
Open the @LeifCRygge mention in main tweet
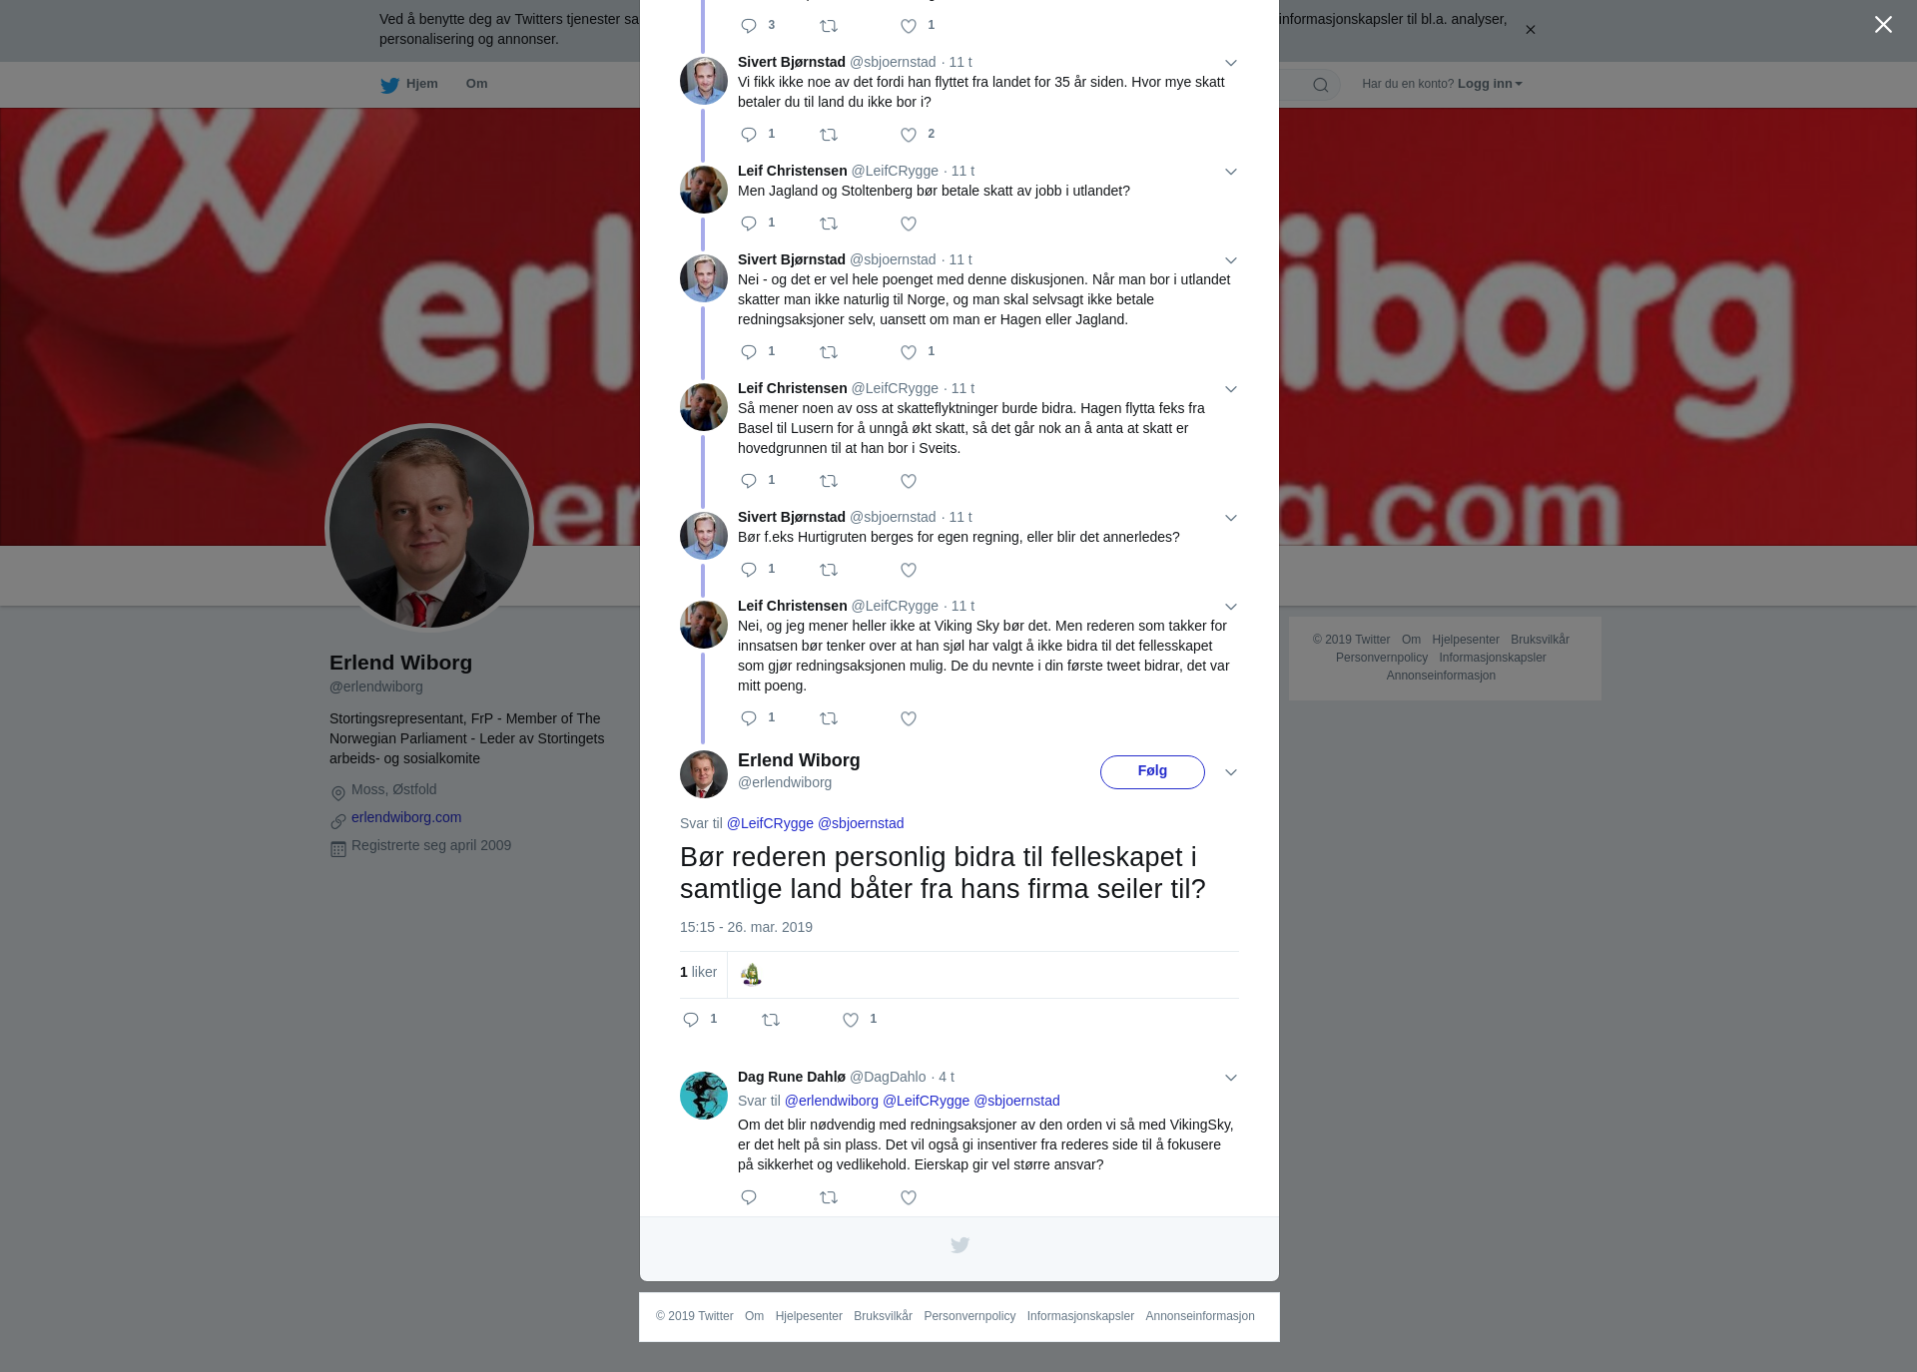point(770,823)
